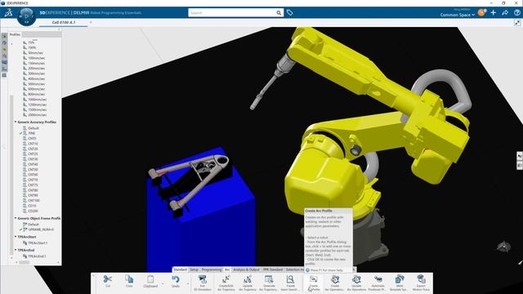Viewport: 523px width, 294px height.
Task: Switch to the PPR Standard tab
Action: pos(272,269)
